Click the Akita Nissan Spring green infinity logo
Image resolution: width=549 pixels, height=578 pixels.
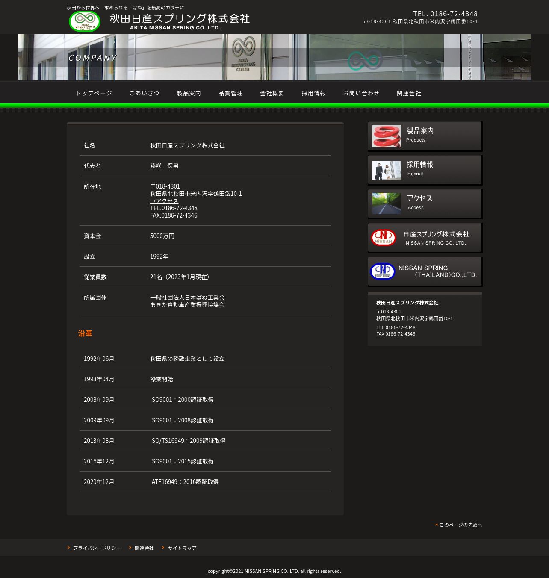pos(85,21)
